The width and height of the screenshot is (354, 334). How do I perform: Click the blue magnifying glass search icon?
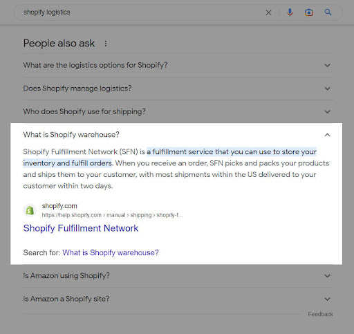328,12
